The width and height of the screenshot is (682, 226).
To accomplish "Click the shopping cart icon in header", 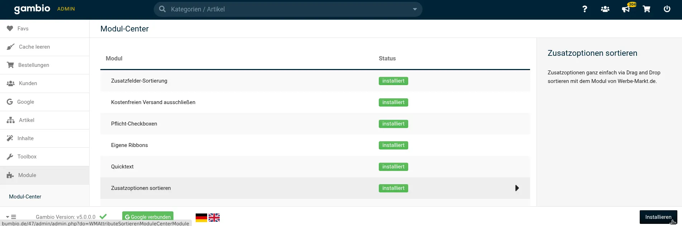I will coord(647,9).
